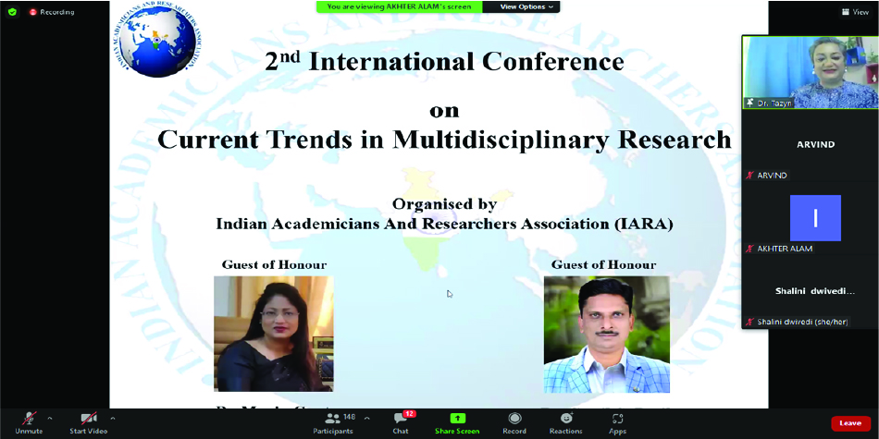Click the View layout button
This screenshot has height=439, width=879.
tap(854, 12)
